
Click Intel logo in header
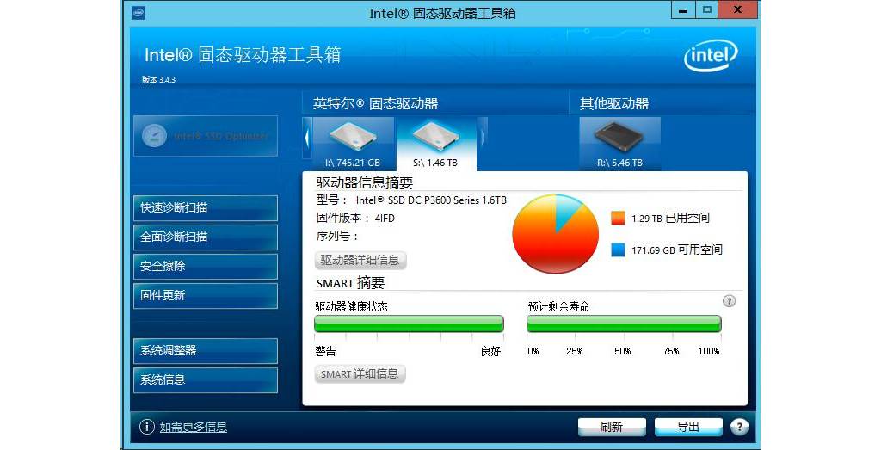pos(711,55)
